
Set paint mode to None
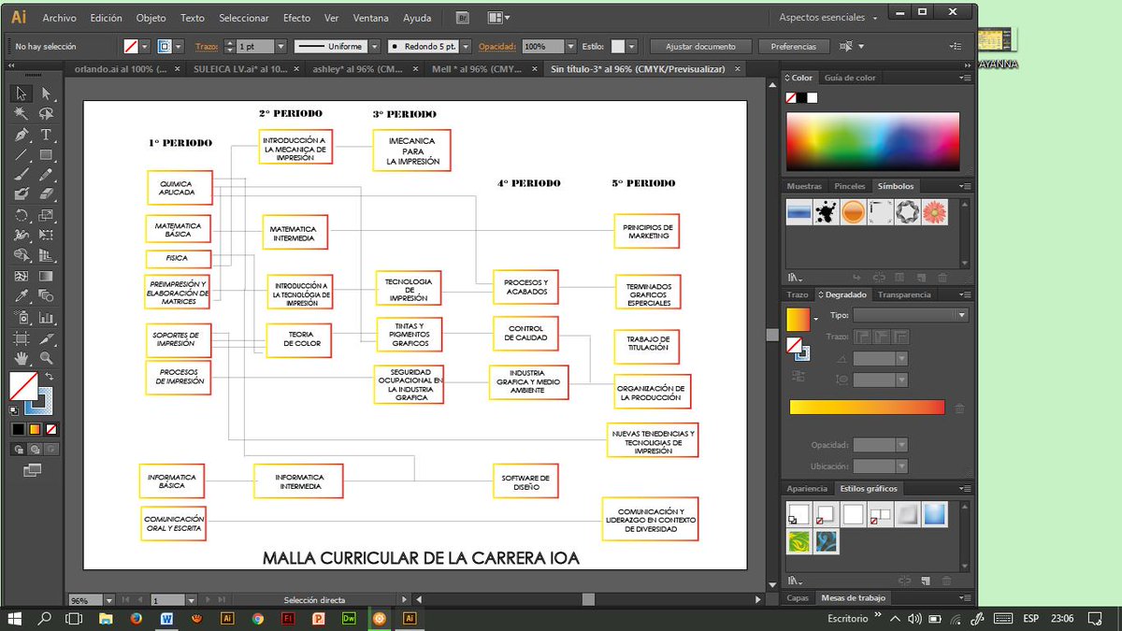pyautogui.click(x=51, y=429)
